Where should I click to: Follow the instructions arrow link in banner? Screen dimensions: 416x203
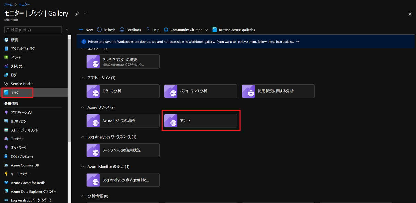tap(297, 42)
